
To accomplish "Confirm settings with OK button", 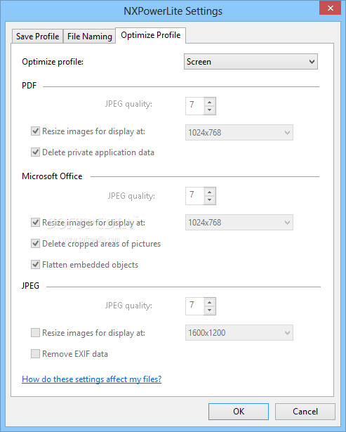I will tap(239, 412).
